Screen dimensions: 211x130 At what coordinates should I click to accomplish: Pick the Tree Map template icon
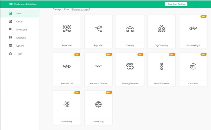click(130, 28)
